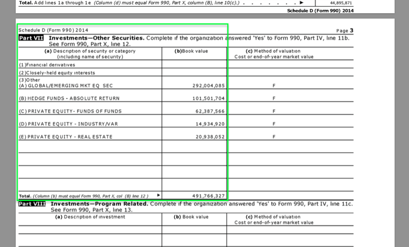Screen dimensions: 409x247
Task: Select the PRIVATE EQUITY - REAL ESTATE entry
Action: click(x=66, y=137)
